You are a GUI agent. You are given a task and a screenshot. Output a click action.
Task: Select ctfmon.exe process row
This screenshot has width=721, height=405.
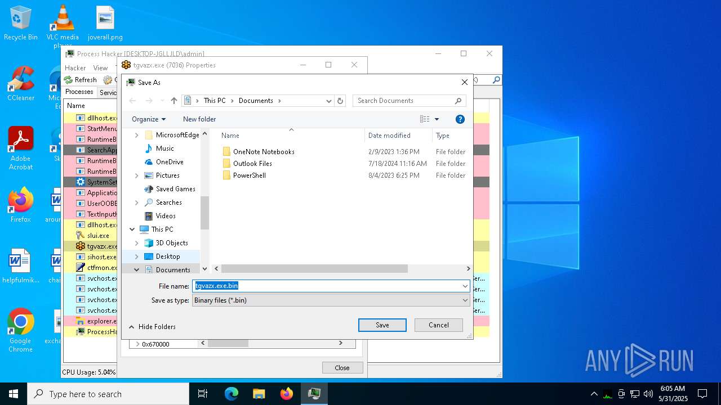[x=96, y=268]
